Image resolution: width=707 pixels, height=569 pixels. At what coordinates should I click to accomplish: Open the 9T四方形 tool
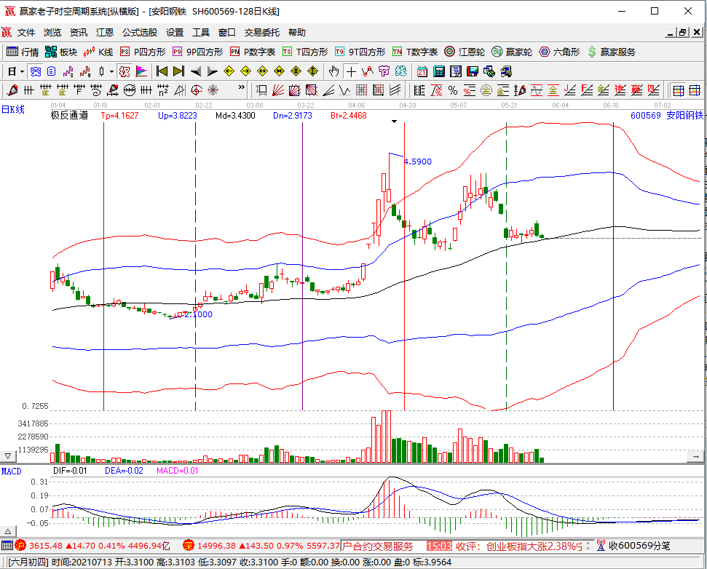360,52
